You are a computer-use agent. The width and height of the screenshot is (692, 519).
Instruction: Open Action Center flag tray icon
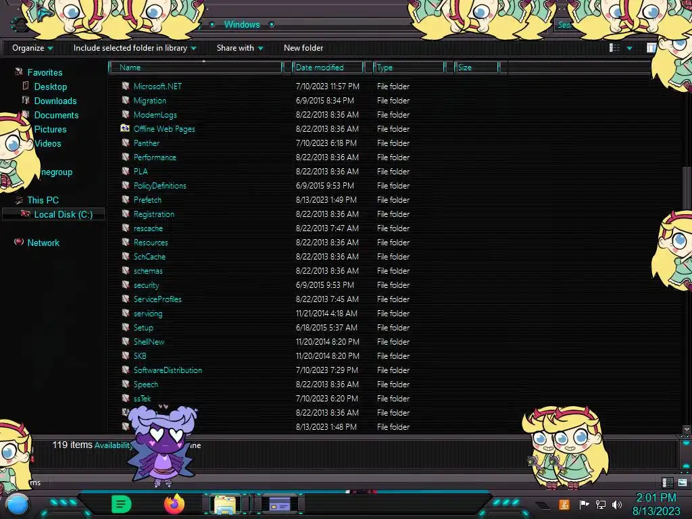click(584, 504)
